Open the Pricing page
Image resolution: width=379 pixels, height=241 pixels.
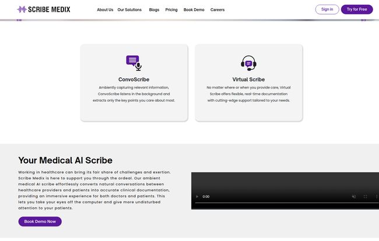[x=171, y=10]
